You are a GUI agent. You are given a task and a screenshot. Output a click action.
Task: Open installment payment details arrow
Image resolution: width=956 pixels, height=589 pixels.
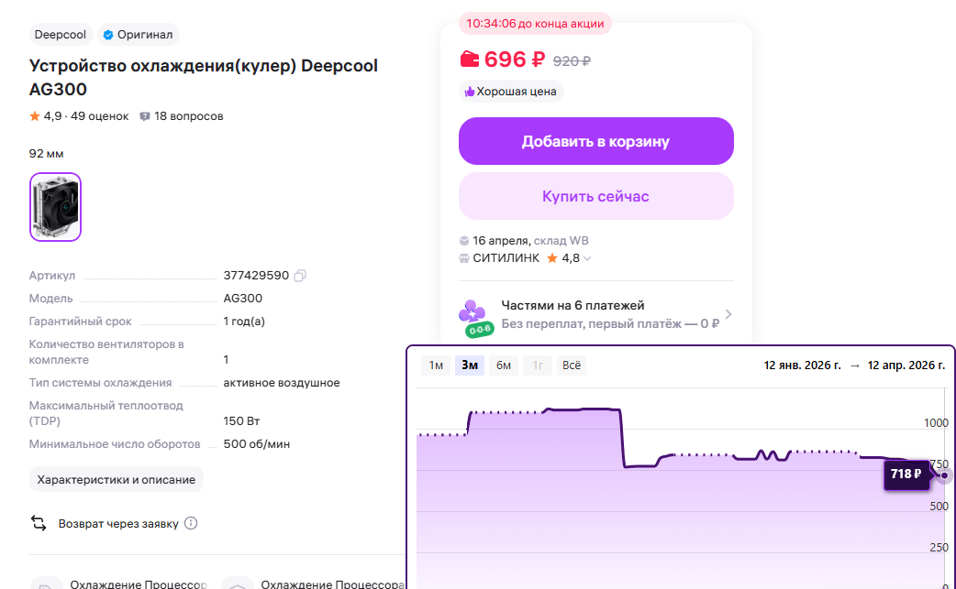point(728,314)
